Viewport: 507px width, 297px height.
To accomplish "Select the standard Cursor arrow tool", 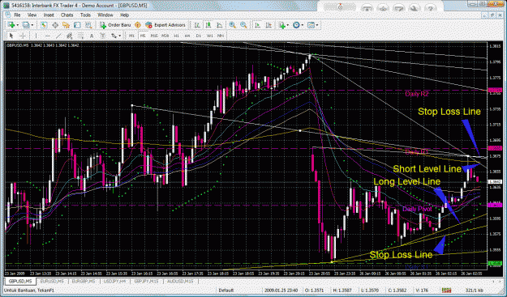I will tap(11, 36).
